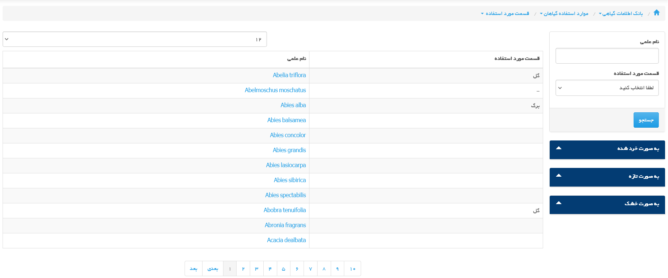Open the Abelia triflora link

(x=289, y=75)
